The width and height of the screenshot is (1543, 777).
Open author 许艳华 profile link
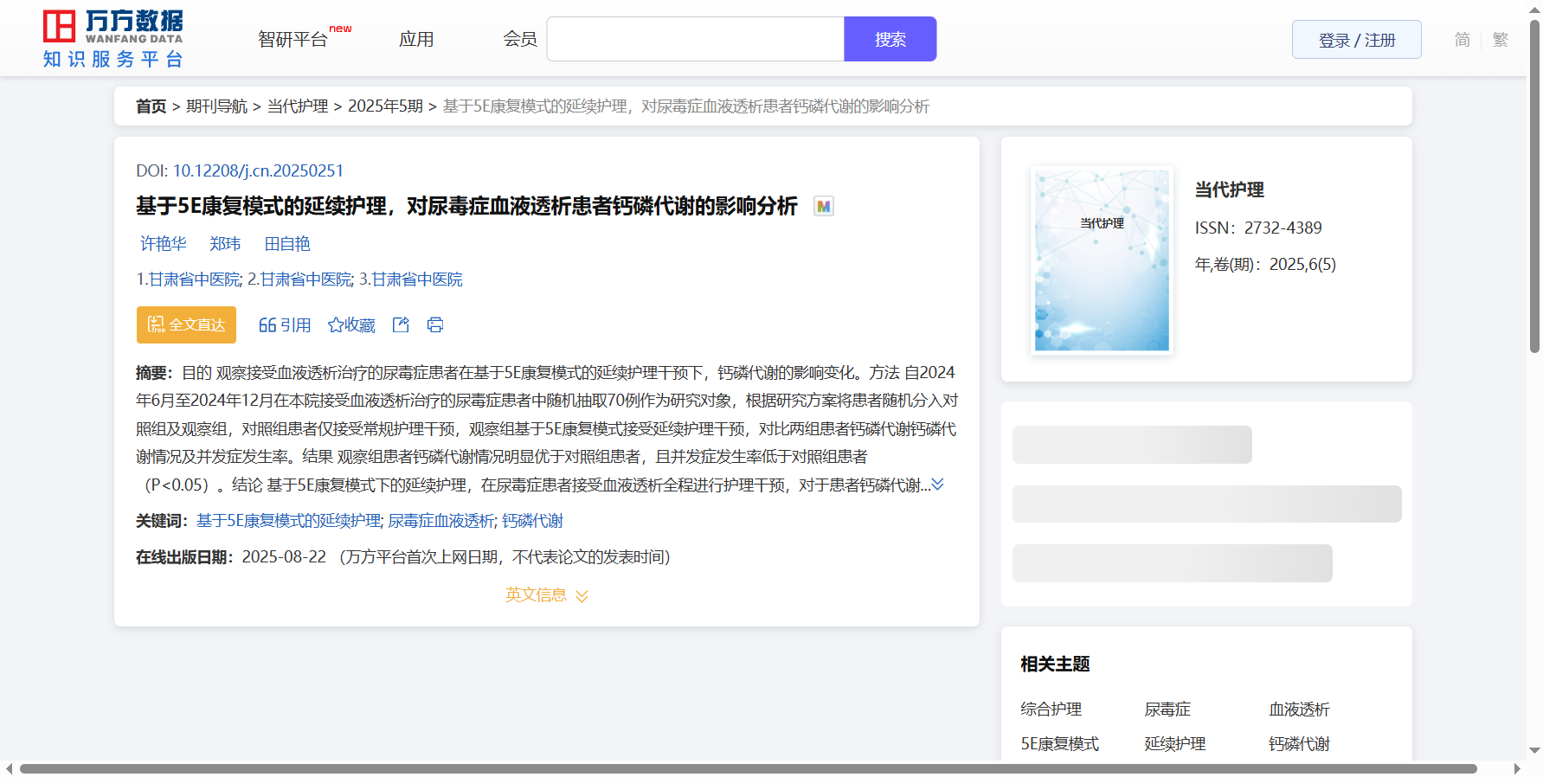pyautogui.click(x=164, y=244)
